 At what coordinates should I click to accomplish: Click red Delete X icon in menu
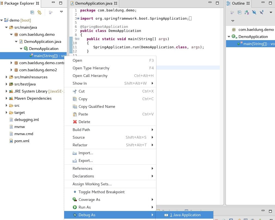[x=75, y=122]
